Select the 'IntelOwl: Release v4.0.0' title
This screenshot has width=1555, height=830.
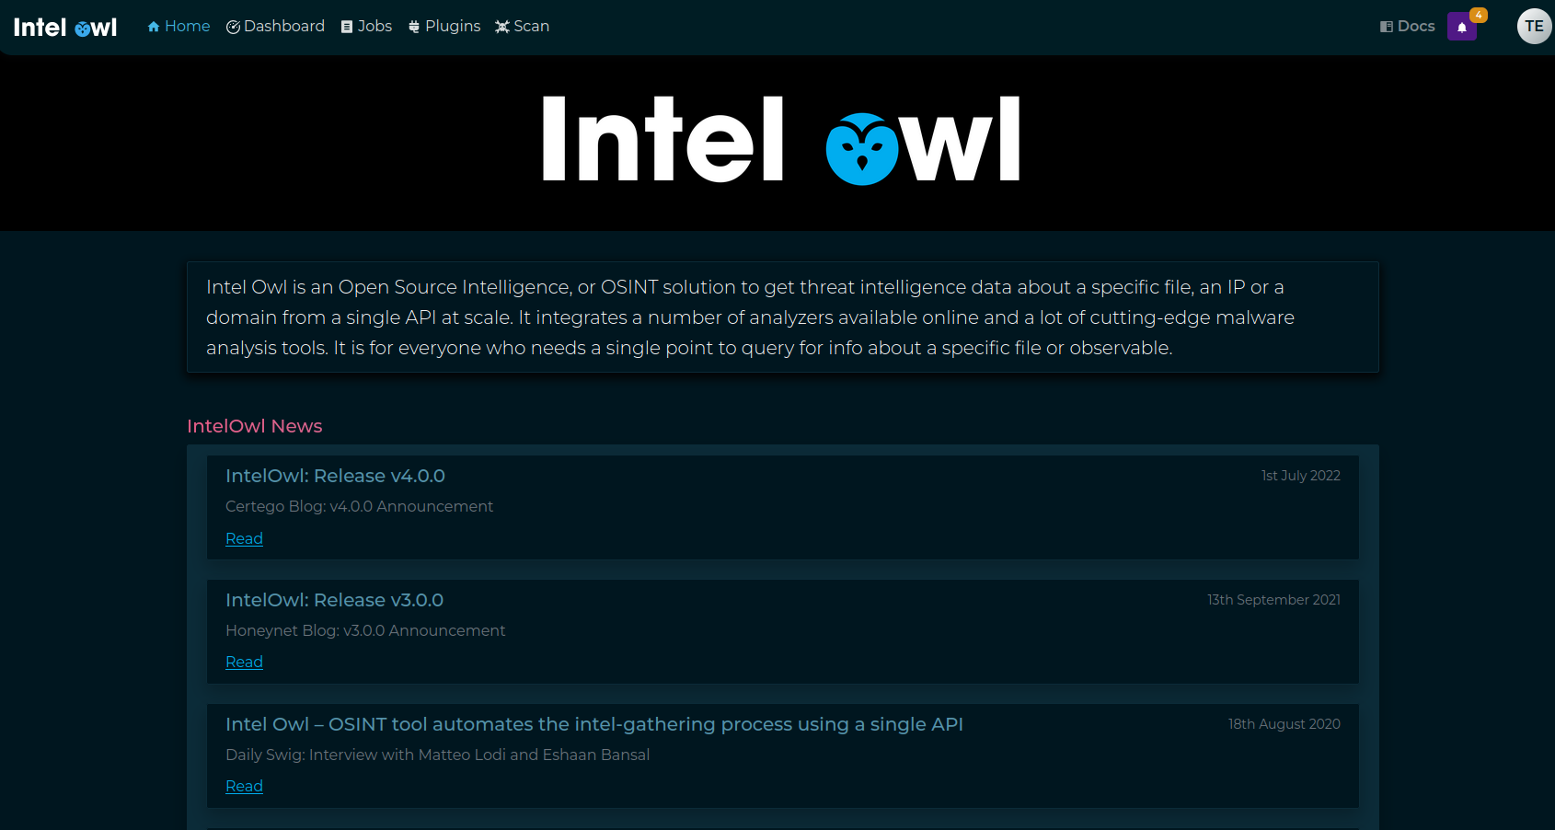point(335,476)
